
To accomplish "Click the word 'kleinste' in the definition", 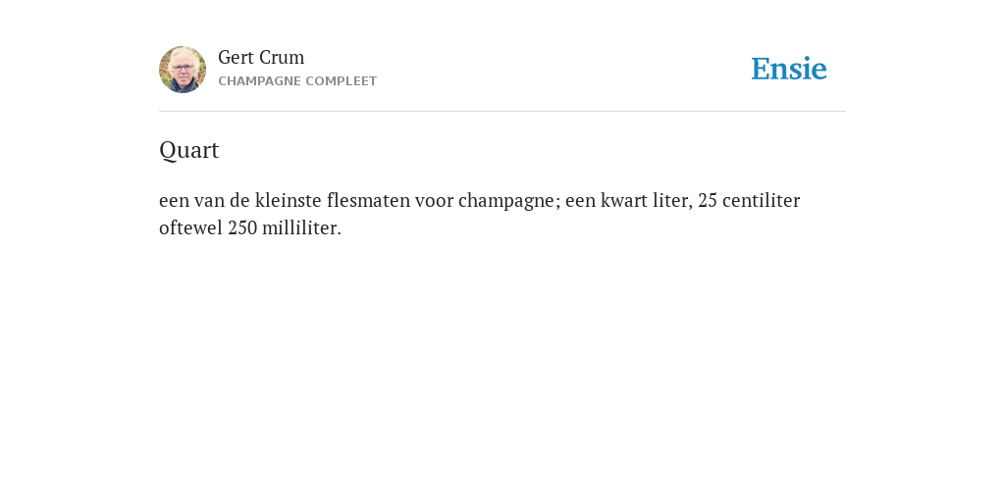I will pyautogui.click(x=288, y=200).
